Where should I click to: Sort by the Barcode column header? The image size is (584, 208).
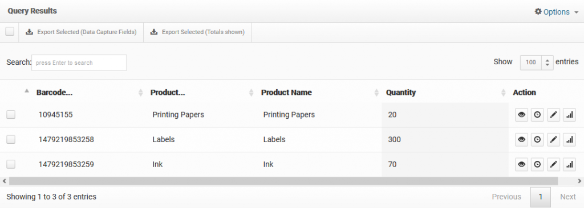coord(54,93)
